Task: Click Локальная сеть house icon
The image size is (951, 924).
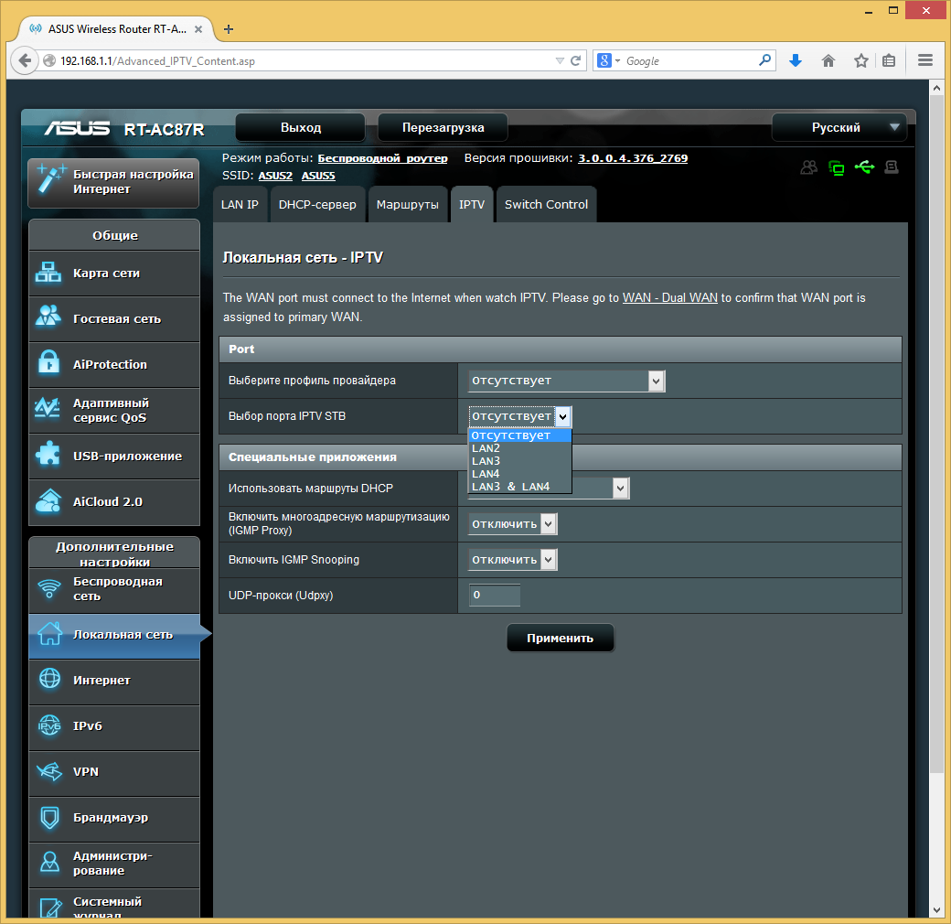Action: click(49, 633)
